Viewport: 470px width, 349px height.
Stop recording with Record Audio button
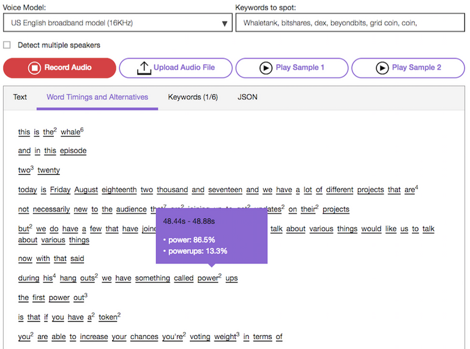click(x=59, y=68)
